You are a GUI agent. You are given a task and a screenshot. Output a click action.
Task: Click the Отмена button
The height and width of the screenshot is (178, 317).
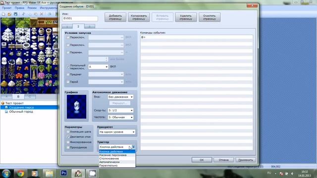click(x=223, y=160)
